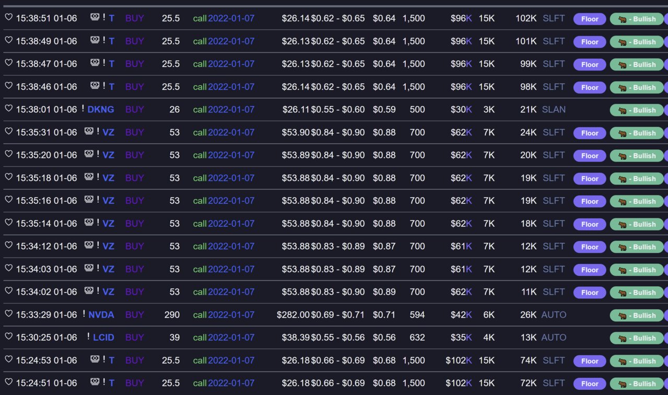
Task: Click the bull icon in LCID Bullish tag
Action: (622, 339)
